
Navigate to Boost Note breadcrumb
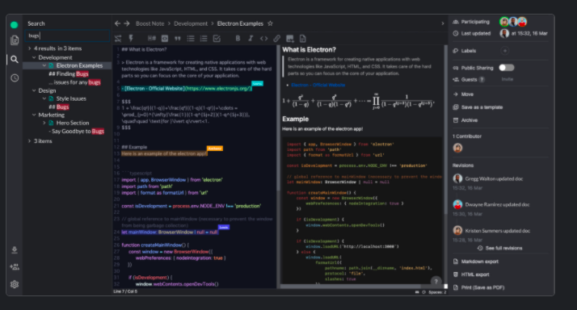(150, 23)
